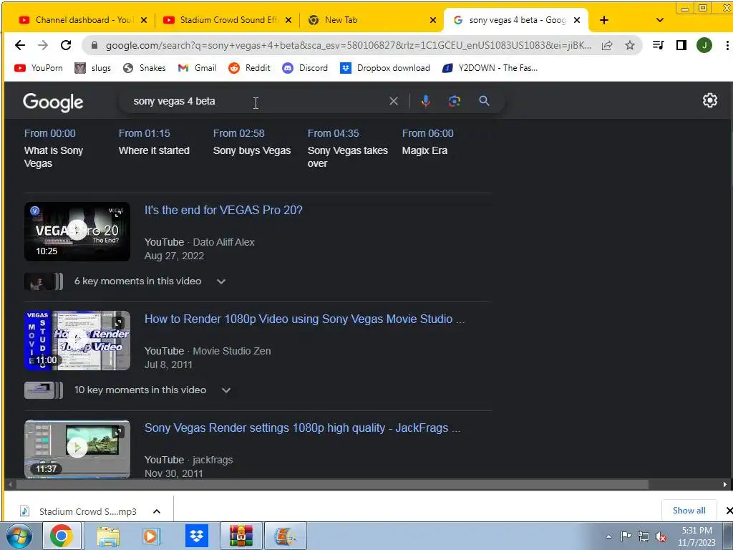
Task: Launch Chrome from the taskbar
Action: [62, 536]
